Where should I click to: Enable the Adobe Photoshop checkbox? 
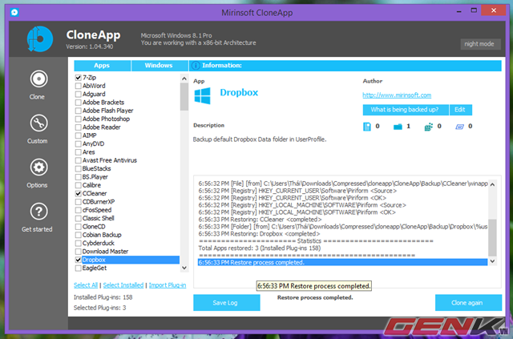(78, 119)
